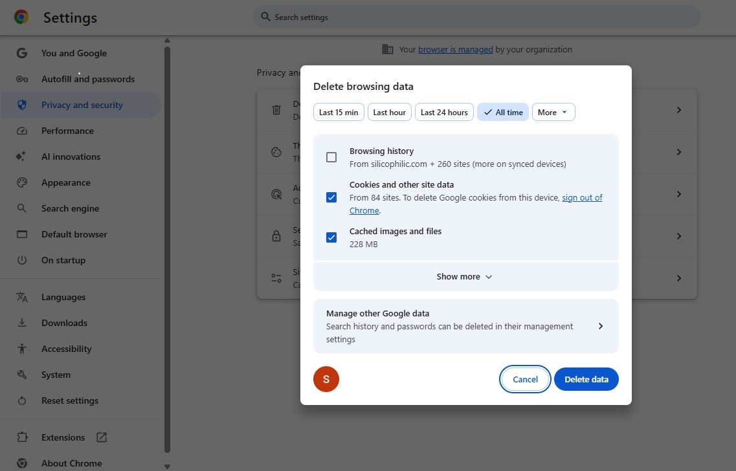Click the Appearance palette icon
The image size is (736, 471).
[21, 182]
